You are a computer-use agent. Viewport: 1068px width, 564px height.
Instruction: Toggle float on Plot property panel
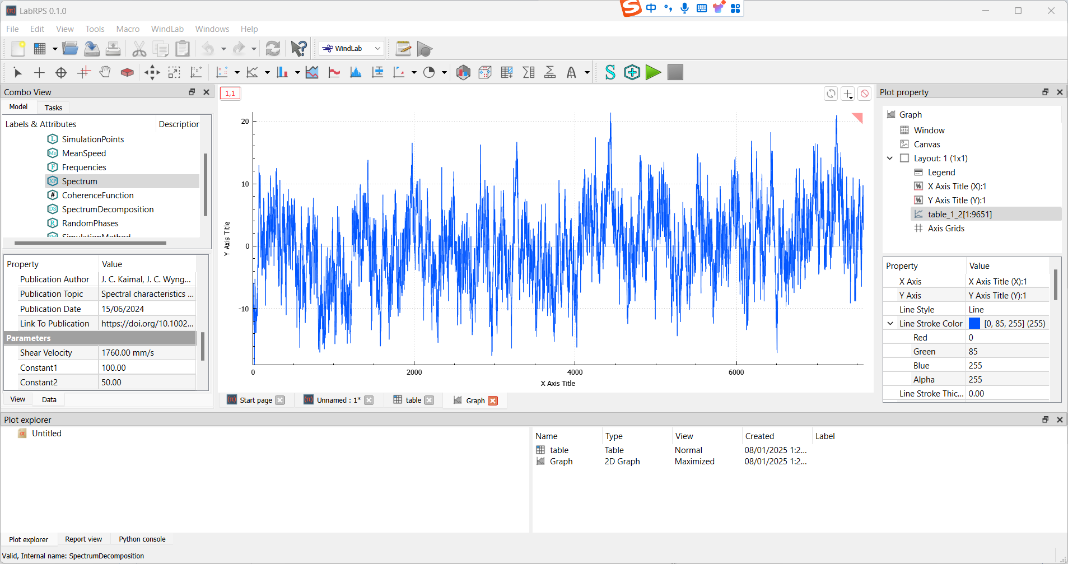click(1045, 92)
